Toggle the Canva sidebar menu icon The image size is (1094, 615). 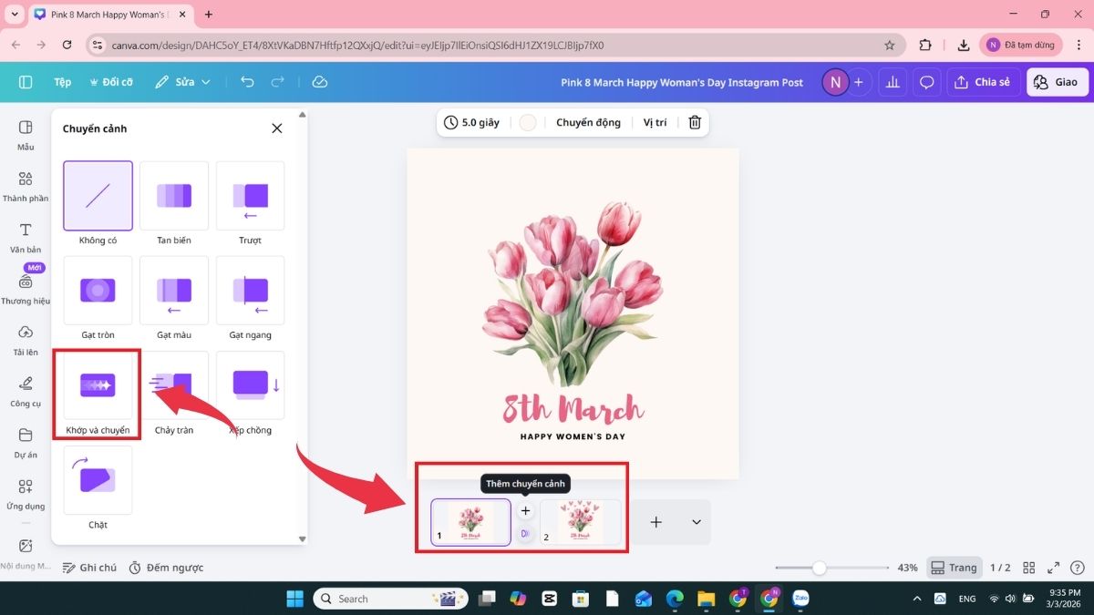click(x=26, y=82)
